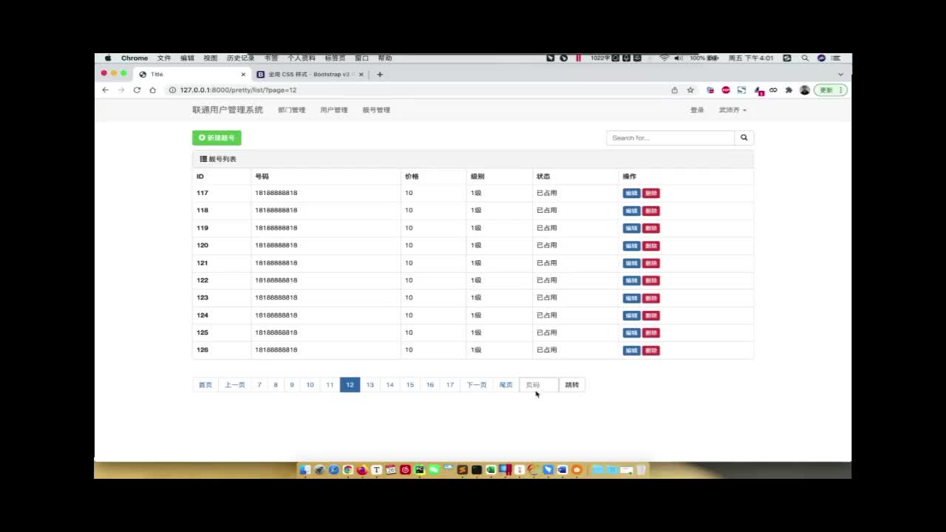Open Terminal from the dock
Screen dimensions: 946x532
point(477,469)
